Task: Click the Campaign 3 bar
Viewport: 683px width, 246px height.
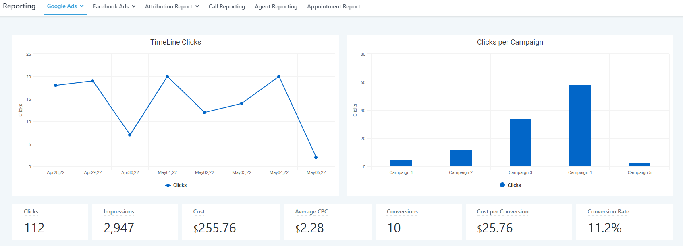Action: [x=520, y=143]
